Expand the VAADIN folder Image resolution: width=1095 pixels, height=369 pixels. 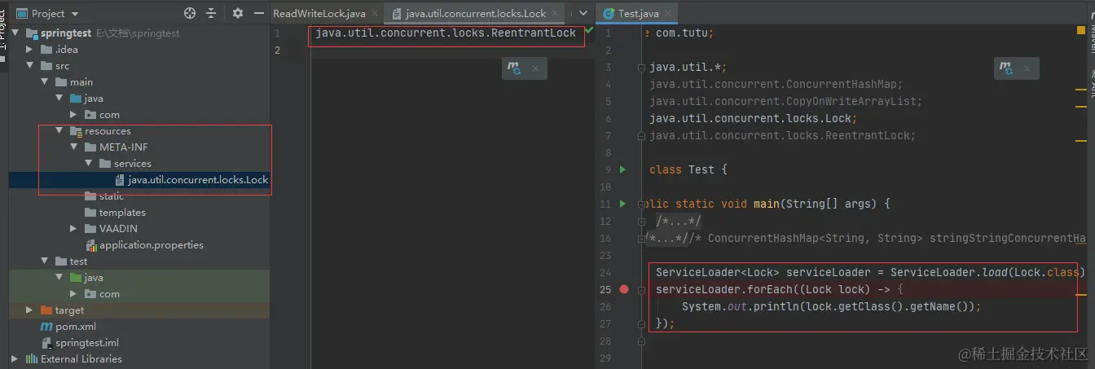pyautogui.click(x=73, y=229)
